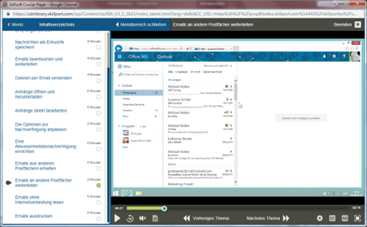Select the Alle filter tab
The image size is (367, 227).
[x=170, y=72]
